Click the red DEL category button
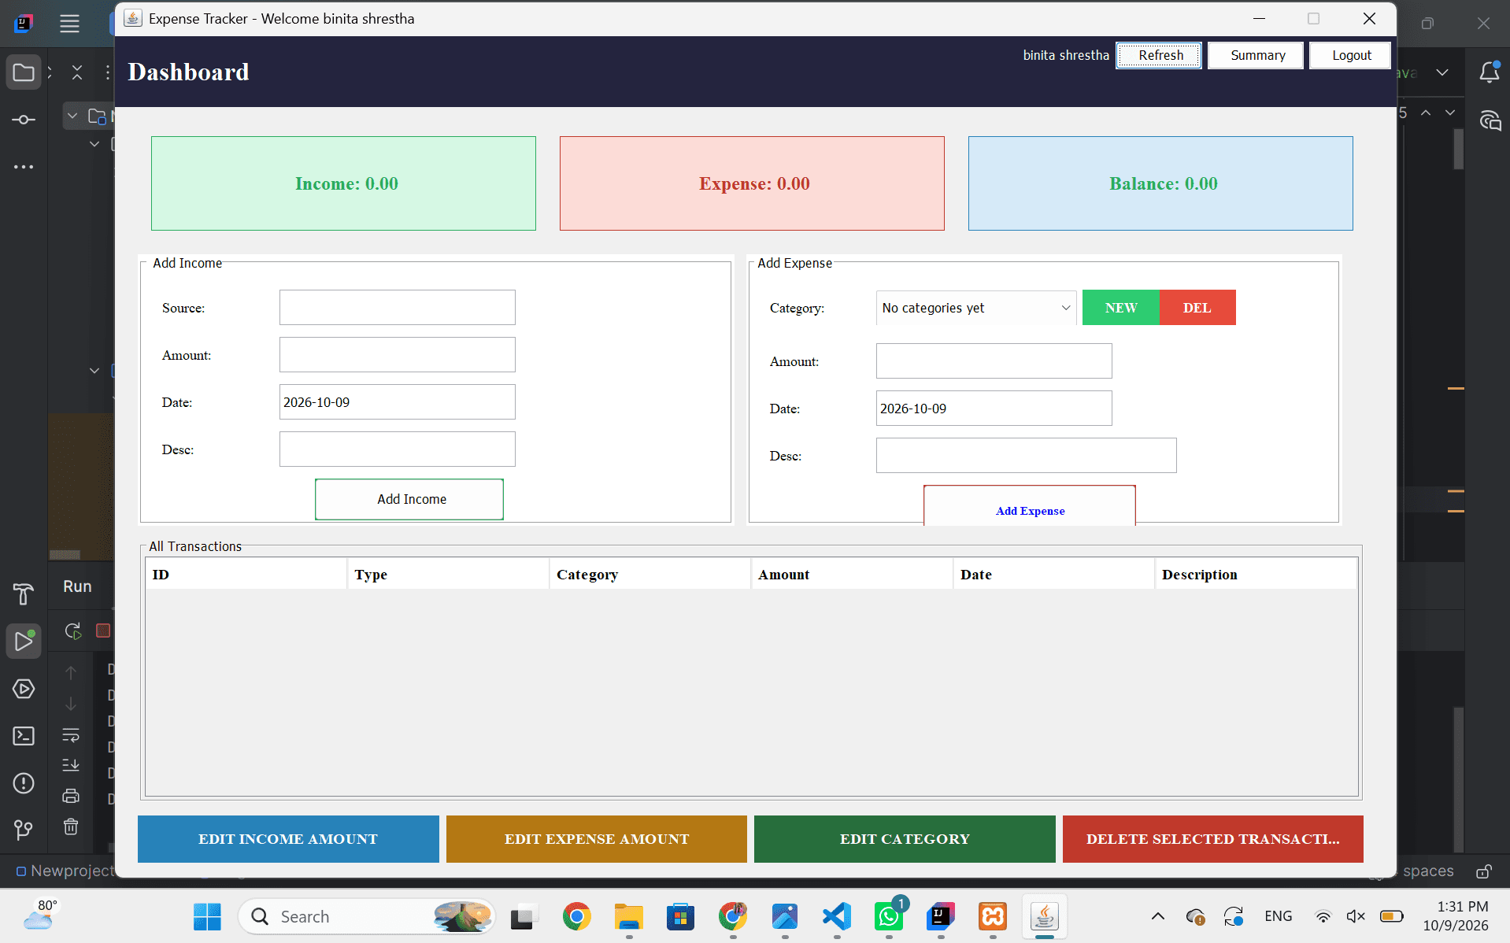The height and width of the screenshot is (943, 1510). [1197, 308]
